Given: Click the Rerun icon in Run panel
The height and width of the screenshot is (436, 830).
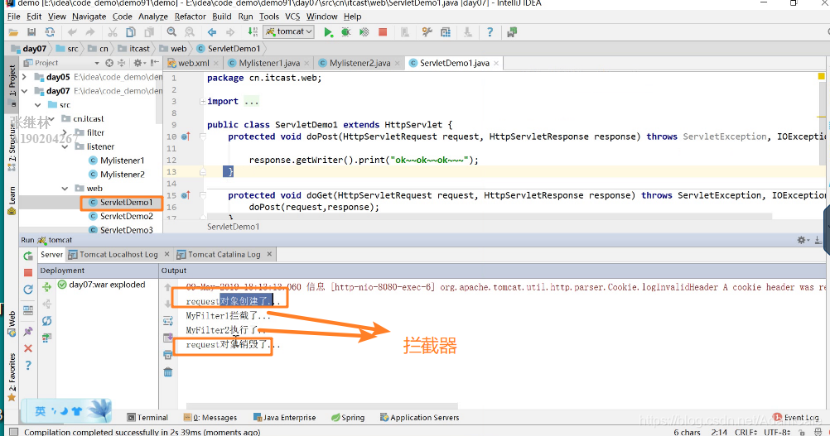Looking at the screenshot, I should 28,256.
